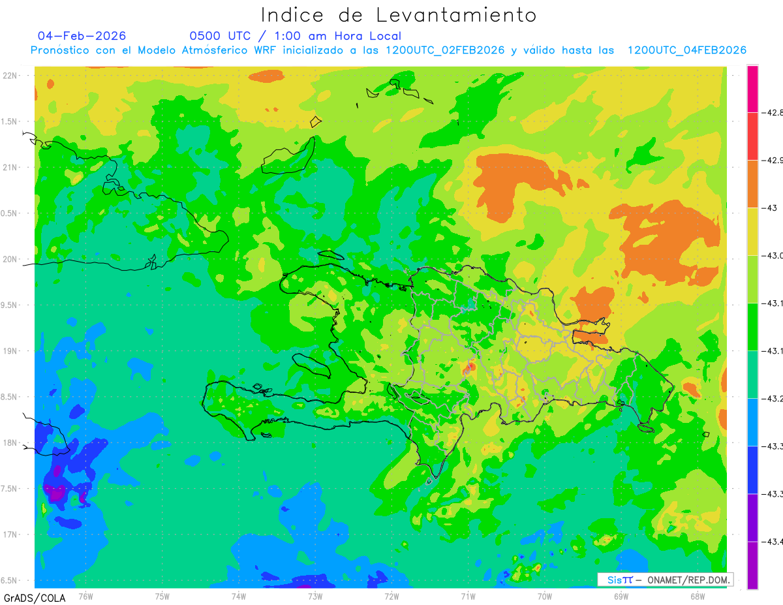The image size is (783, 605).
Task: Click the '22N' latitude label
Action: click(10, 75)
